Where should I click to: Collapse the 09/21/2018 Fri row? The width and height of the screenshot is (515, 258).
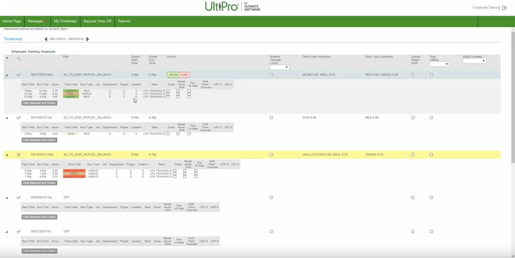pos(6,232)
